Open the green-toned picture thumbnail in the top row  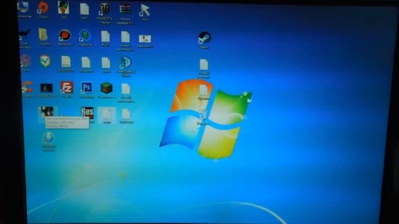pyautogui.click(x=64, y=7)
